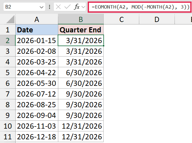
Task: Select cell with date 2026-03-25
Action: [37, 62]
